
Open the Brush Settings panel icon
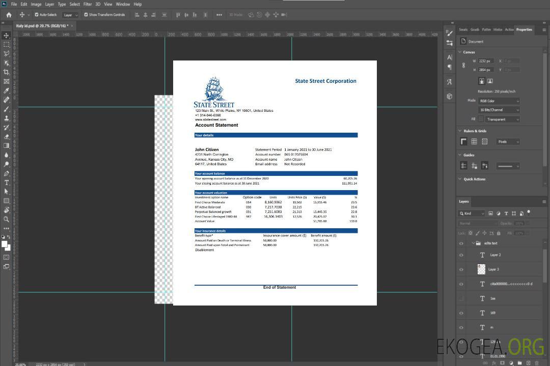[449, 33]
